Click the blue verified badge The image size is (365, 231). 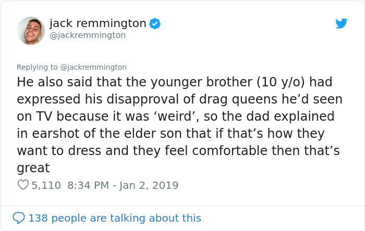[155, 23]
